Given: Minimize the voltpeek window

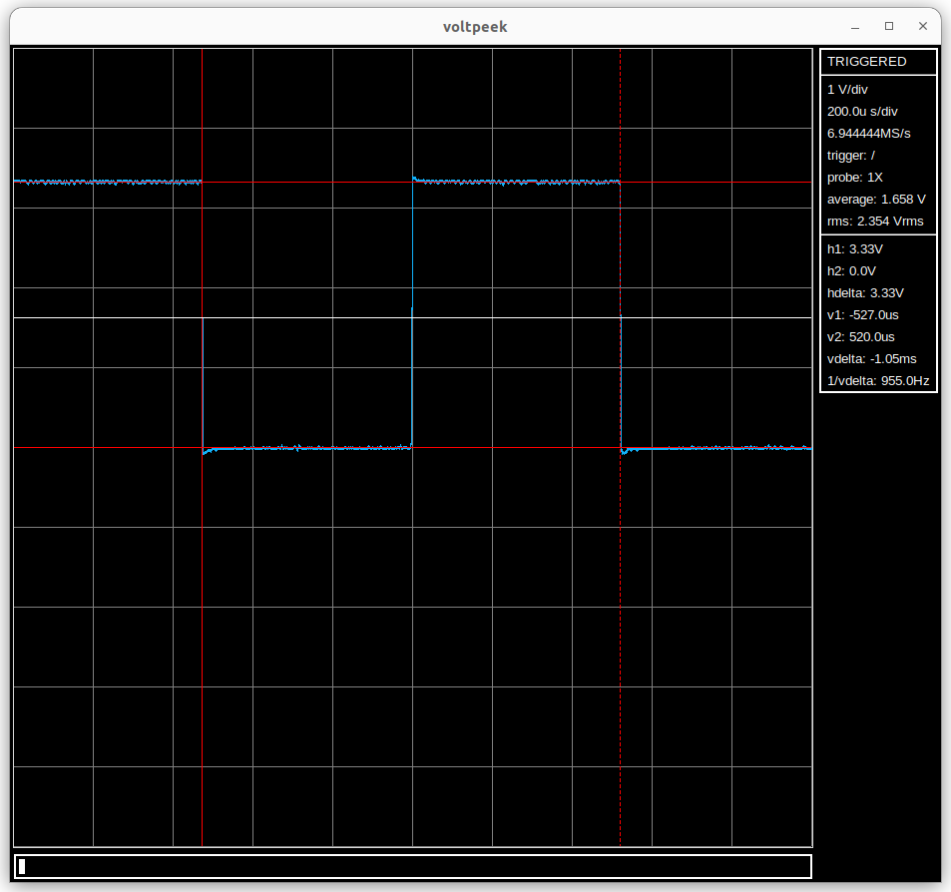Looking at the screenshot, I should [855, 27].
